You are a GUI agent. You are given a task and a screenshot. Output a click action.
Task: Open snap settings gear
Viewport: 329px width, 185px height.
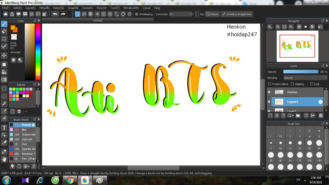pyautogui.click(x=130, y=14)
